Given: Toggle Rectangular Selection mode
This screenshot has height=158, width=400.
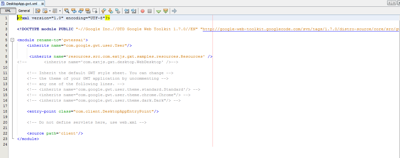Looking at the screenshot, I should pos(95,11).
